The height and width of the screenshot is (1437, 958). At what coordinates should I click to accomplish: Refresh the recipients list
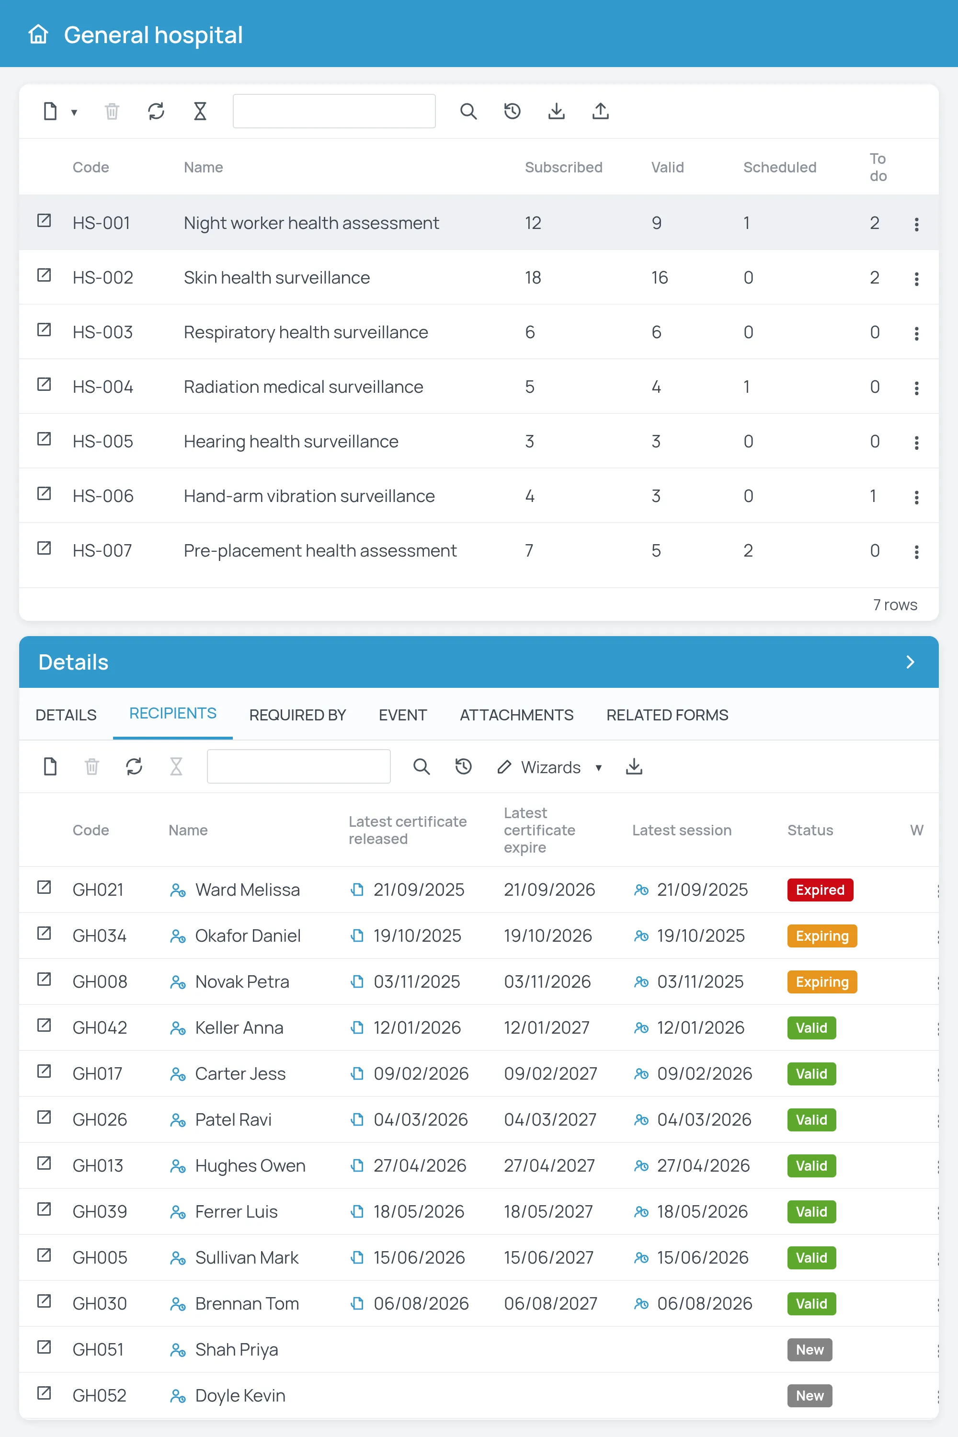point(134,766)
